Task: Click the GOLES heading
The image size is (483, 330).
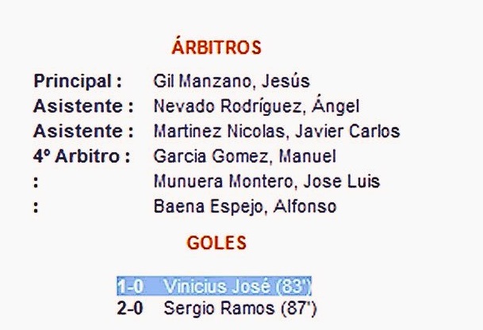Action: pos(216,243)
